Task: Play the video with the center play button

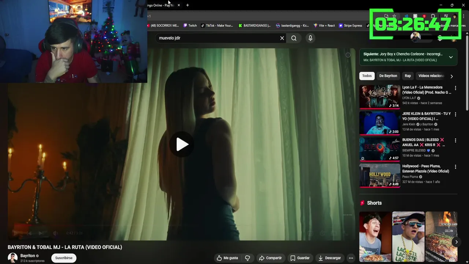Action: (x=182, y=144)
